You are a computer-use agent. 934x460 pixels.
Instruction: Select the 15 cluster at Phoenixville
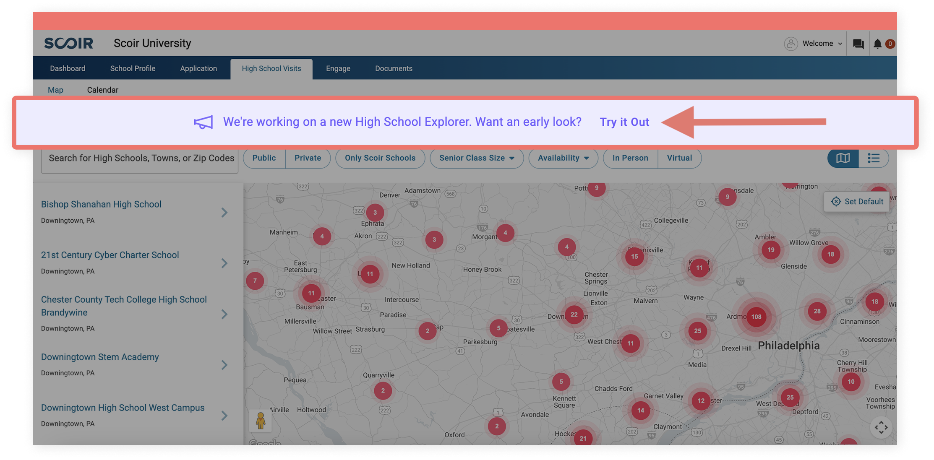pos(634,257)
